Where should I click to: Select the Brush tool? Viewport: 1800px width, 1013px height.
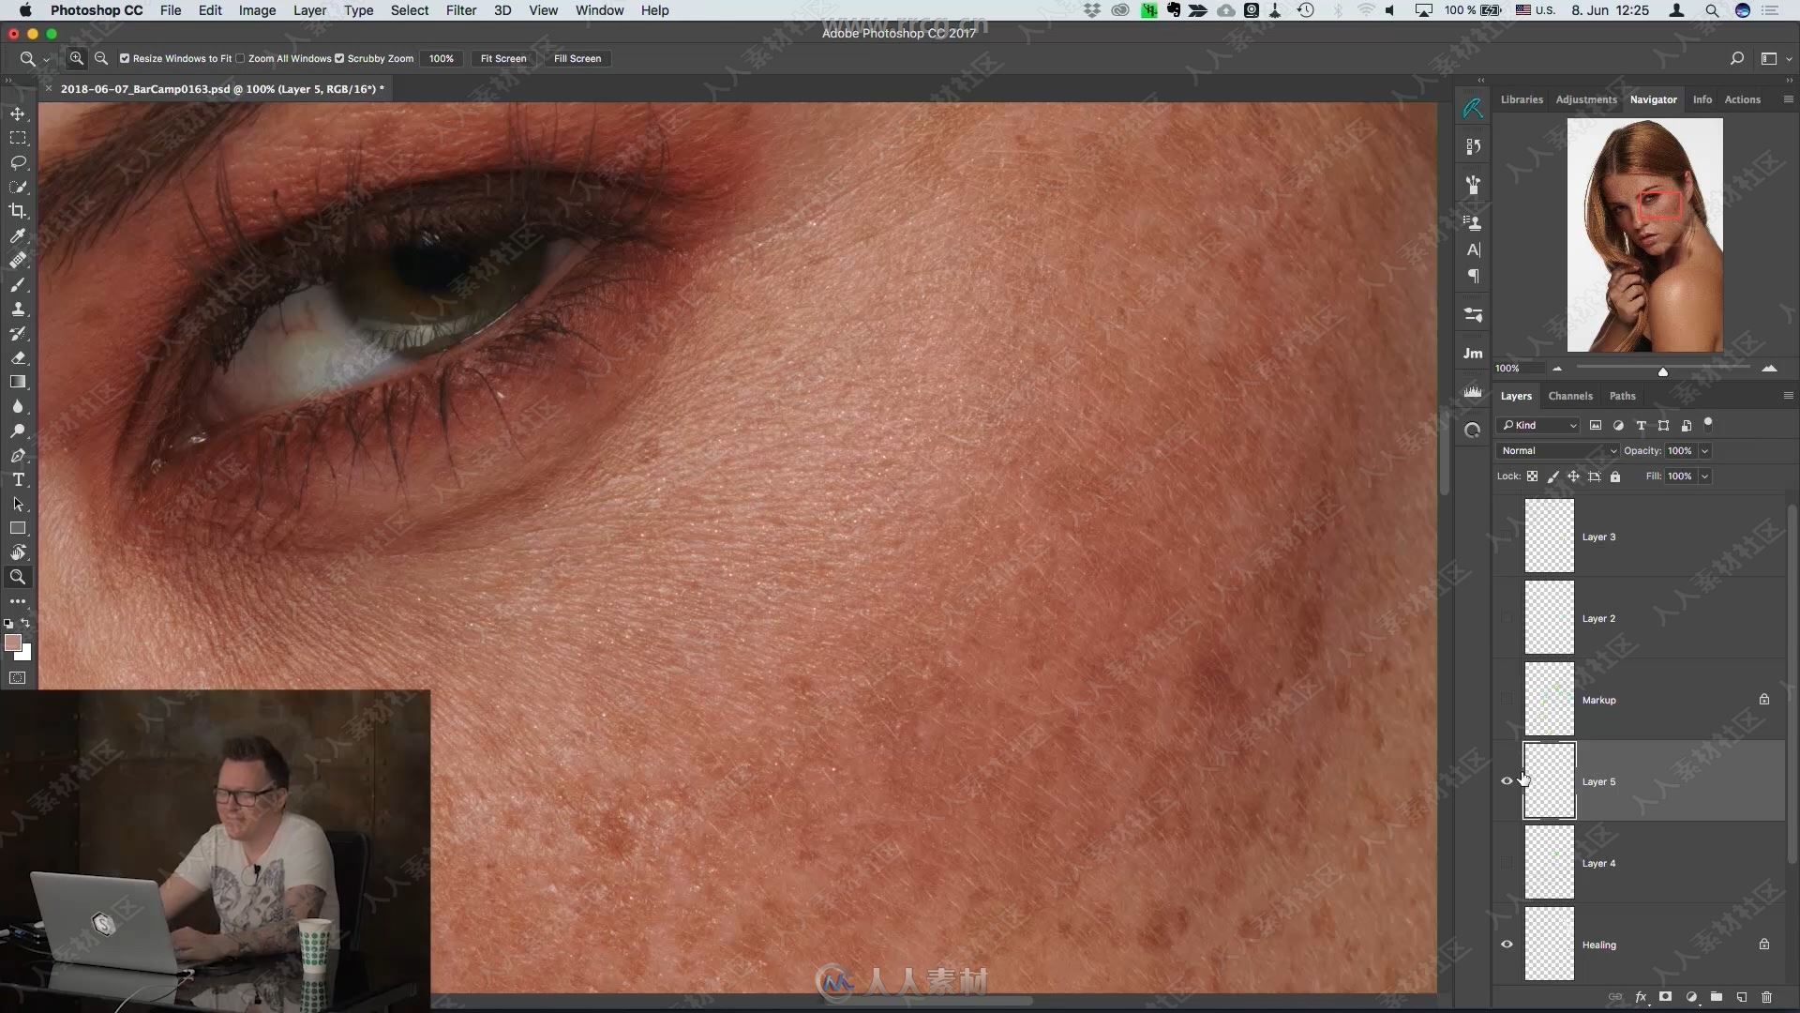point(18,284)
